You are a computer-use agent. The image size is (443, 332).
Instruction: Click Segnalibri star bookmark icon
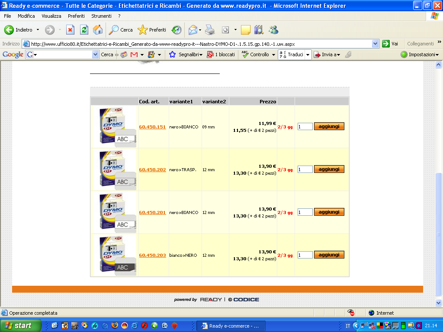[x=172, y=54]
